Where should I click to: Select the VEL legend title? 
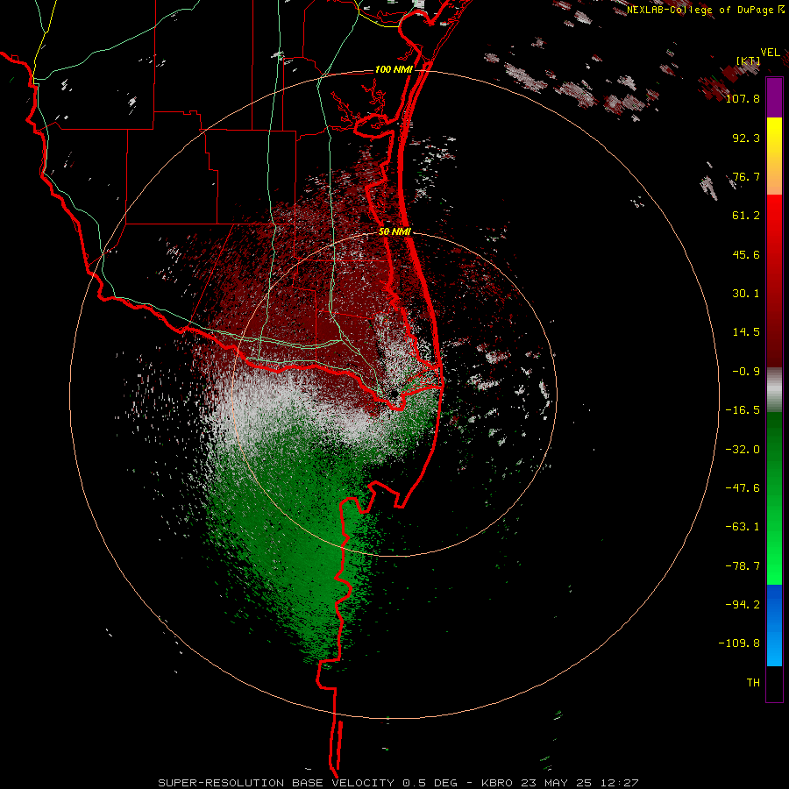pos(770,53)
